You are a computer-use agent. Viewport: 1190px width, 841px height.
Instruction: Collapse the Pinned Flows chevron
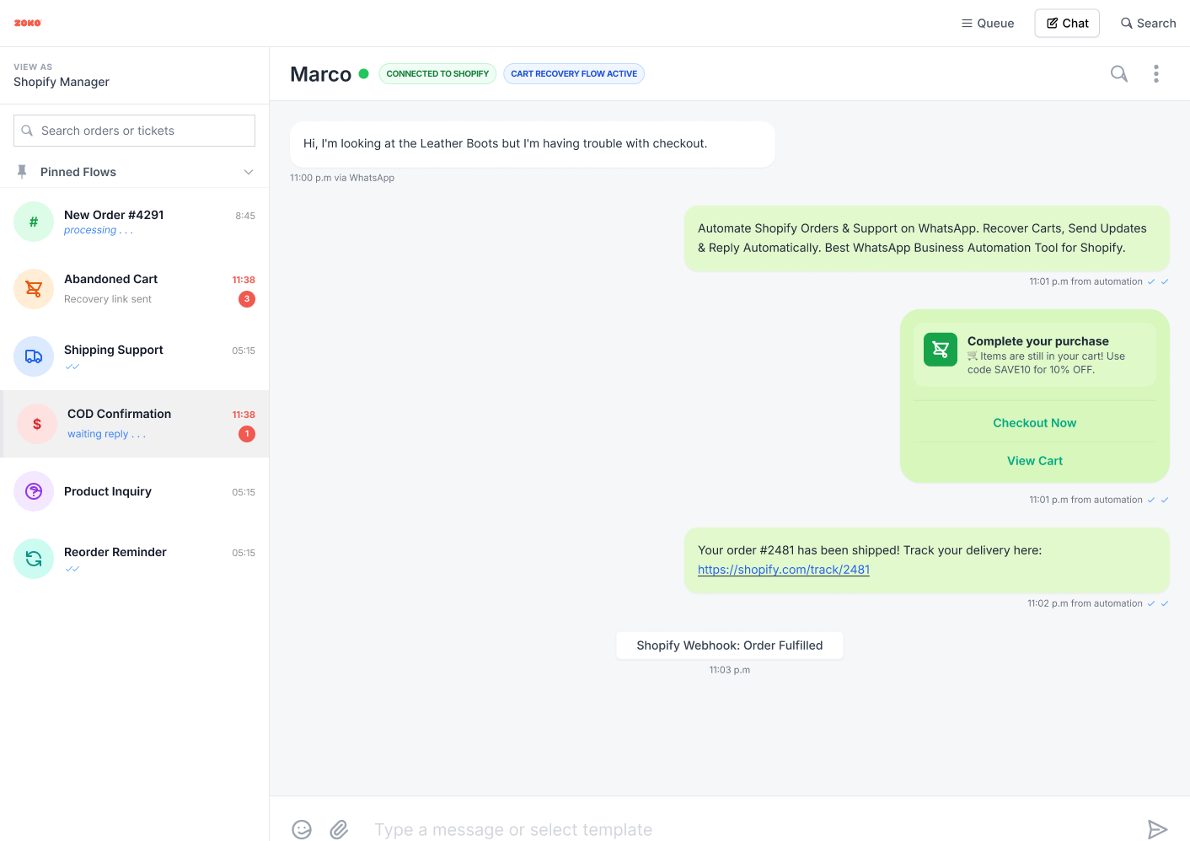click(249, 172)
